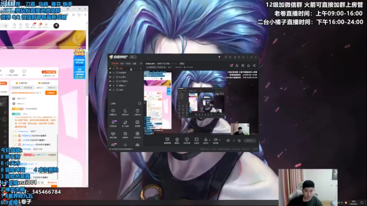Image resolution: width=367 pixels, height=206 pixels.
Task: Open the grid-pattern tool in toolbox
Action: click(137, 123)
